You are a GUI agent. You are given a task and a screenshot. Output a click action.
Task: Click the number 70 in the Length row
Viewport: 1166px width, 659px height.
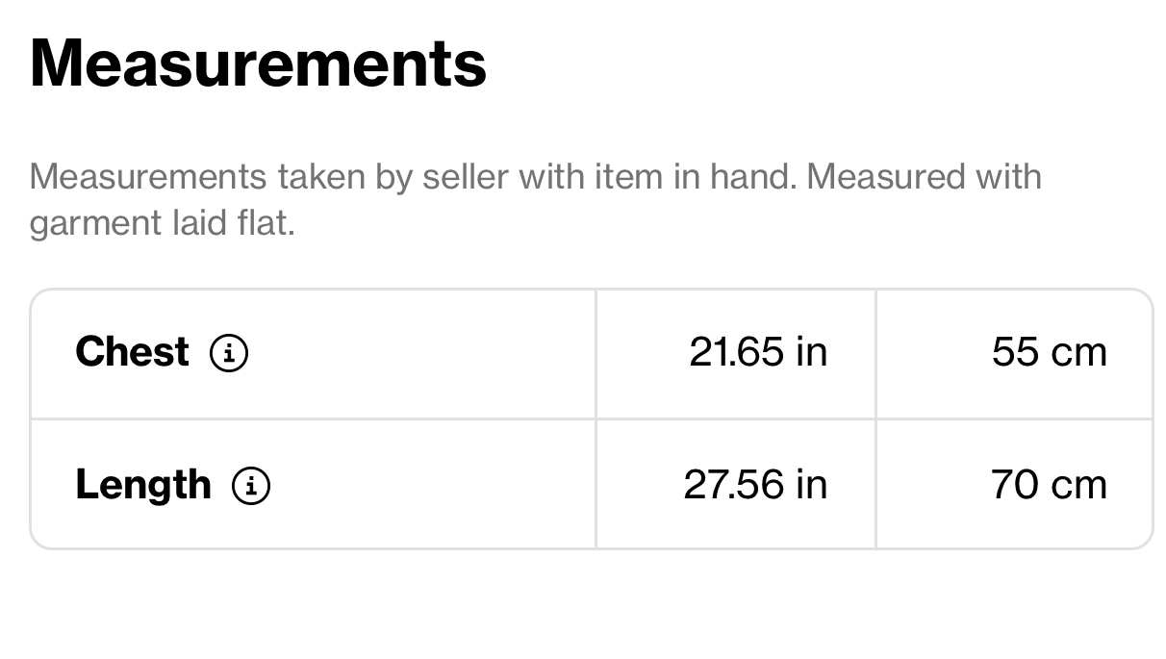(1014, 485)
